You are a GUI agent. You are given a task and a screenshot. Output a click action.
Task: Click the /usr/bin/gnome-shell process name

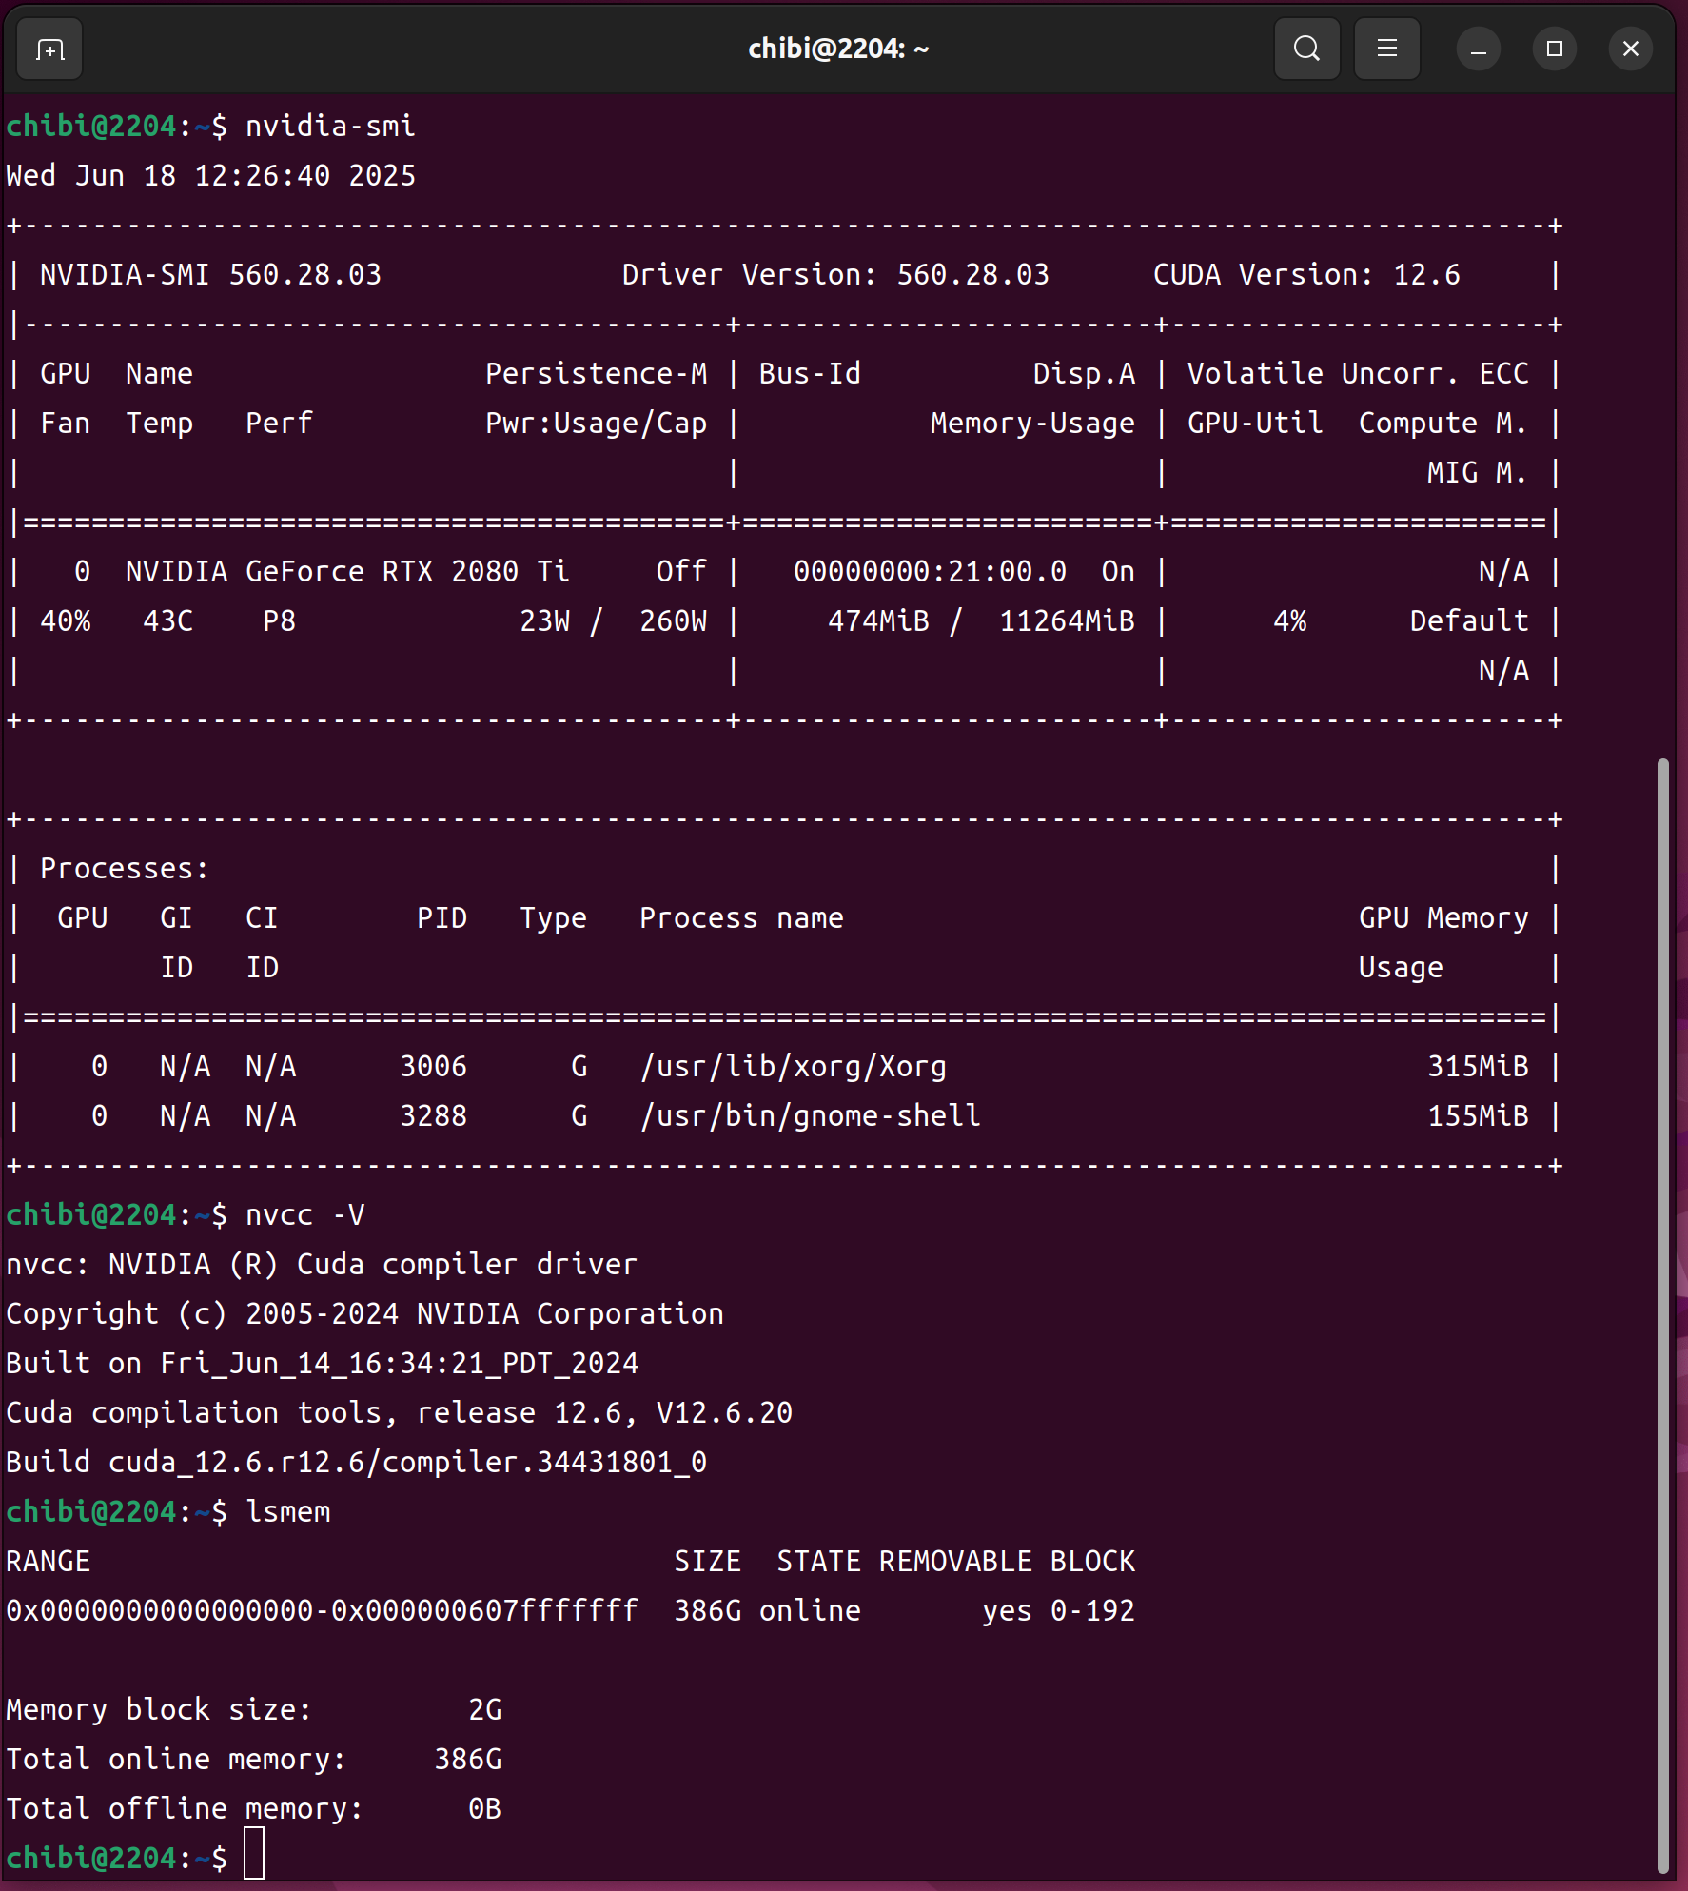(x=810, y=1116)
